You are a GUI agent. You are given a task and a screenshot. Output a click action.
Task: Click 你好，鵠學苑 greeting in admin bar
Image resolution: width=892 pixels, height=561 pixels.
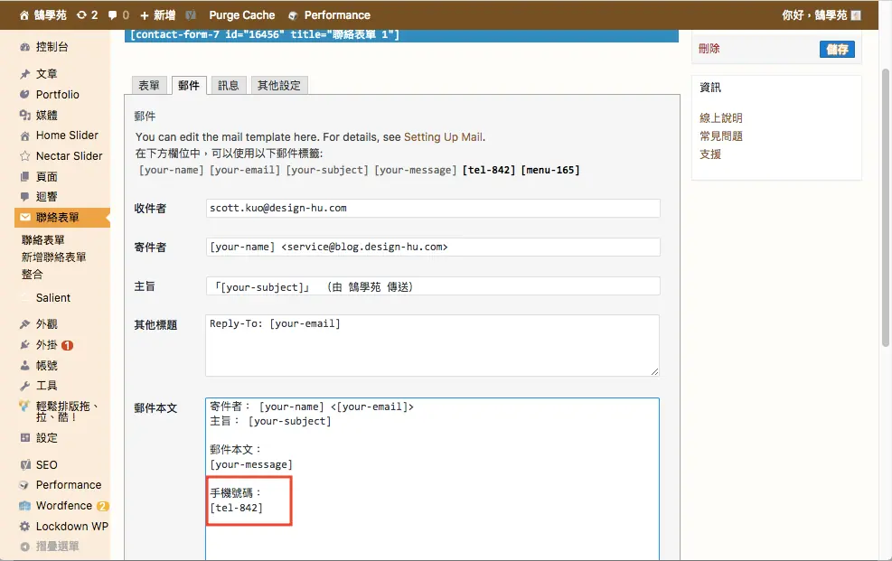coord(814,15)
